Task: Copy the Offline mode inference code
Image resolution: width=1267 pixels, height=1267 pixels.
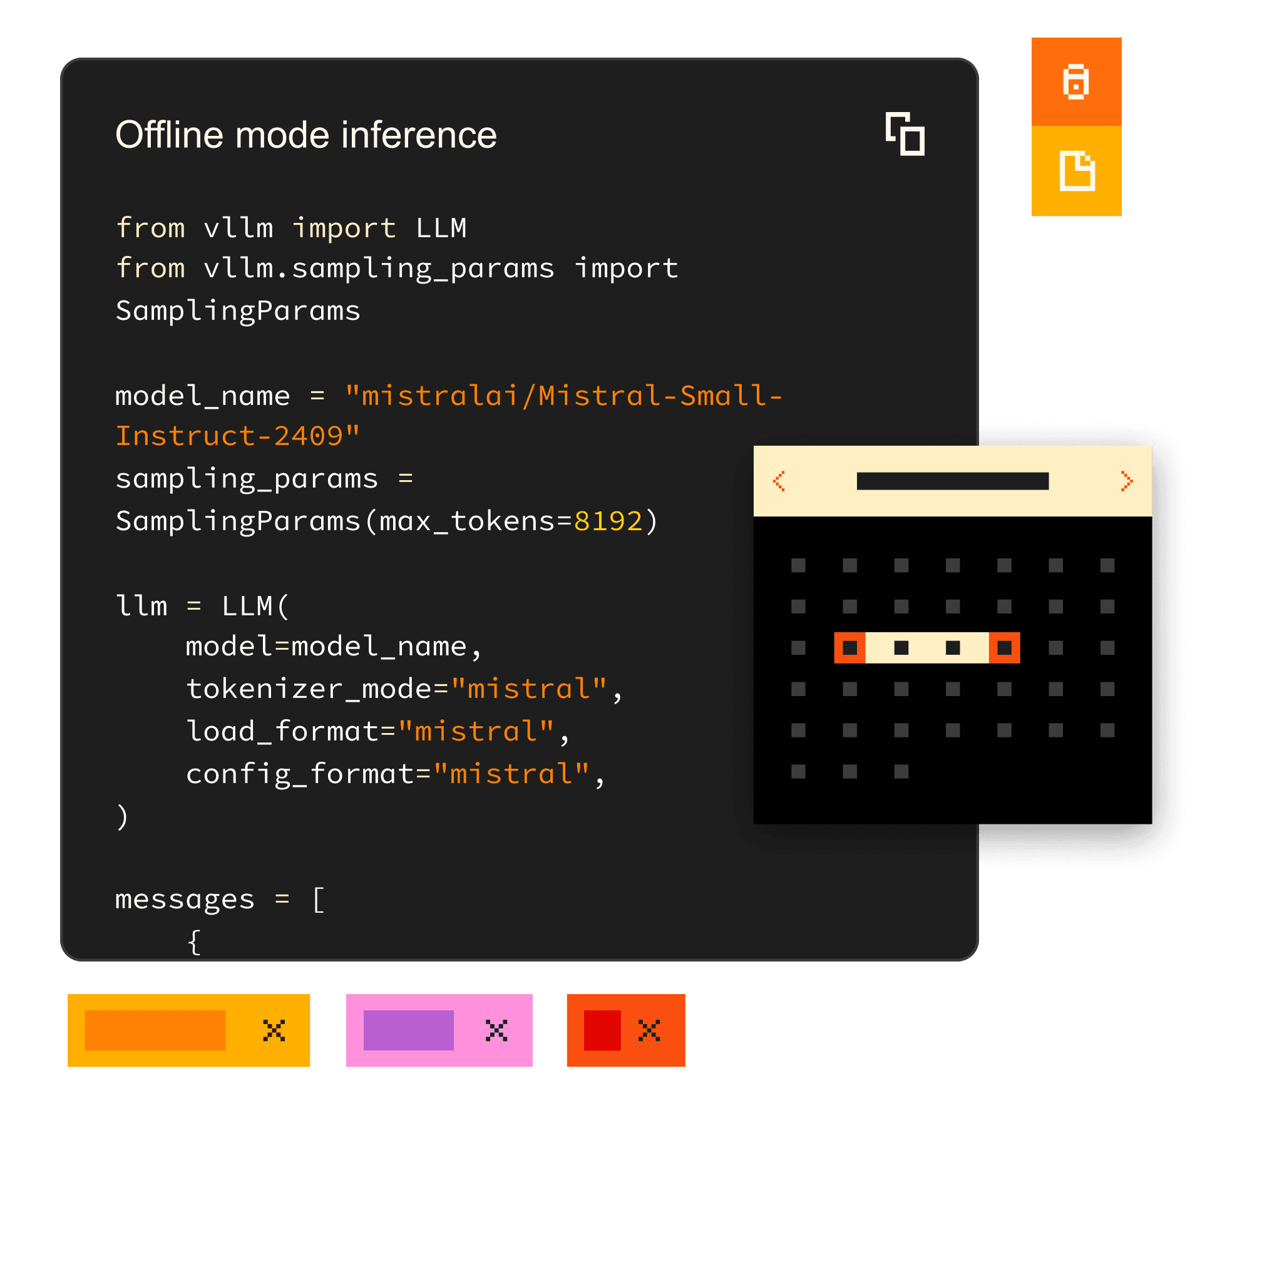Action: click(x=905, y=134)
